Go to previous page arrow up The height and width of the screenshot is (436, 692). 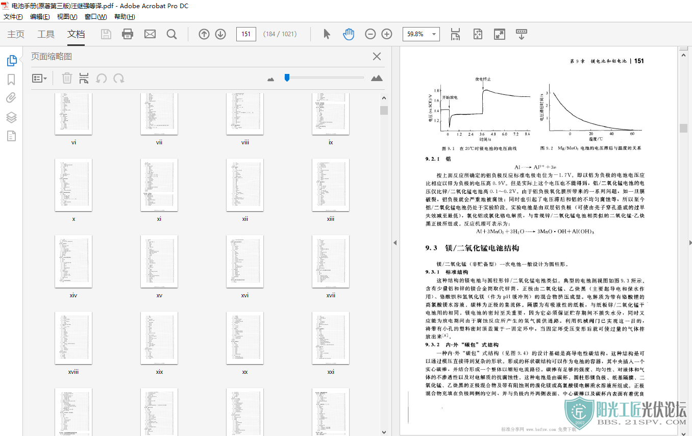click(204, 34)
